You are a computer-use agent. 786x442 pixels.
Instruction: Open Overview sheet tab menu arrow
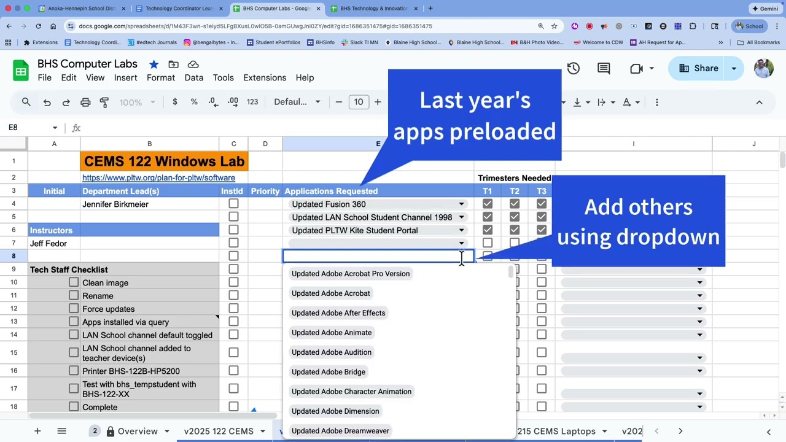coord(166,432)
